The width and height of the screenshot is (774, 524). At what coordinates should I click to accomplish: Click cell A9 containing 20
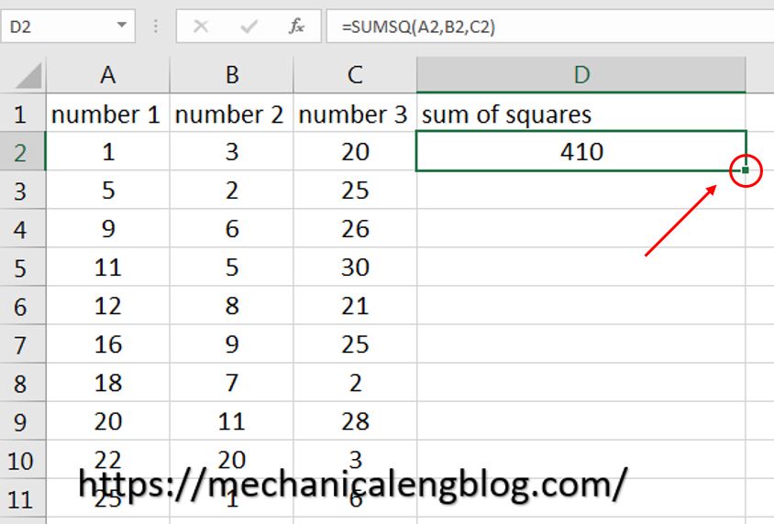coord(108,421)
